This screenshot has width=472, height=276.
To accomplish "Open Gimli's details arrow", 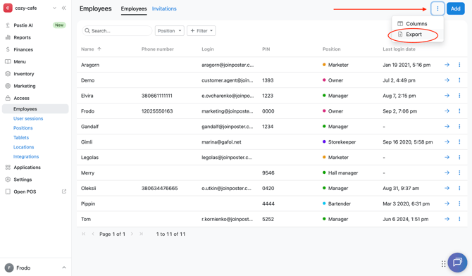I will (x=447, y=142).
